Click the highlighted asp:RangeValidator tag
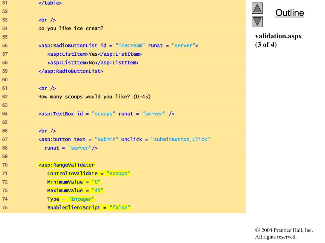The height and width of the screenshot is (243, 325). coord(67,165)
